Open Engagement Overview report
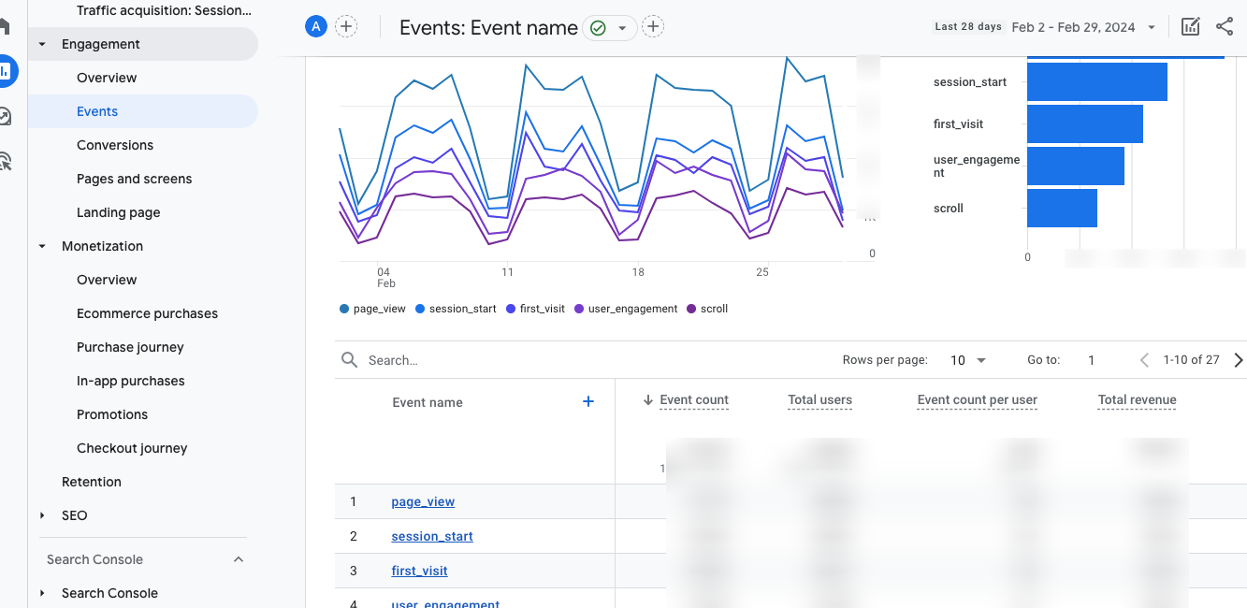The image size is (1247, 608). point(107,78)
